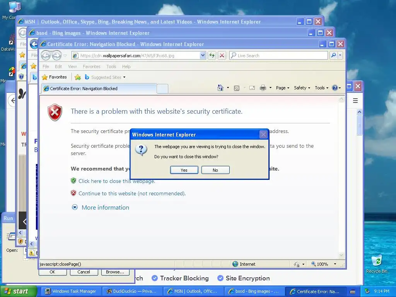This screenshot has height=297, width=396.
Task: Click OK in the Run dialog
Action: tap(53, 272)
